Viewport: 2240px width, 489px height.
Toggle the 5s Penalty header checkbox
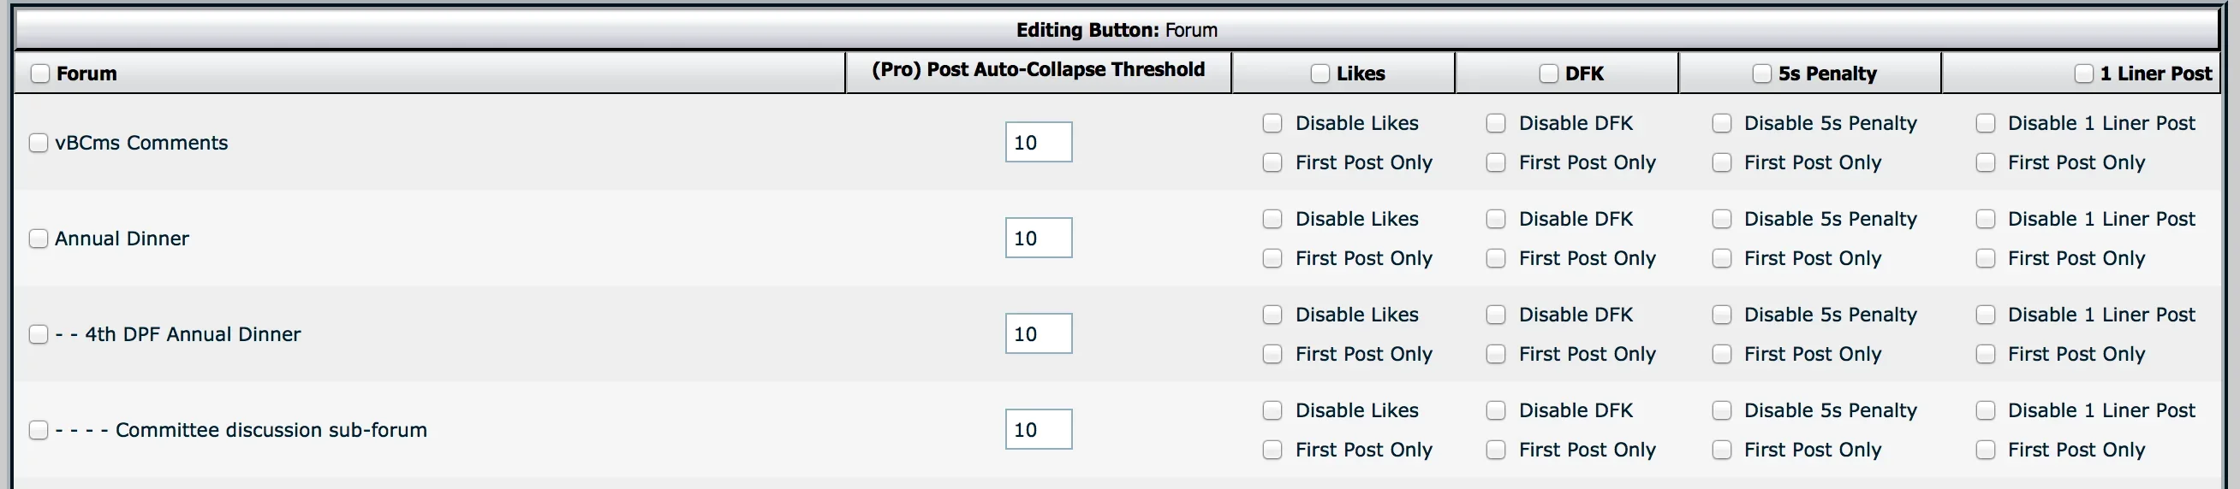click(x=1761, y=74)
